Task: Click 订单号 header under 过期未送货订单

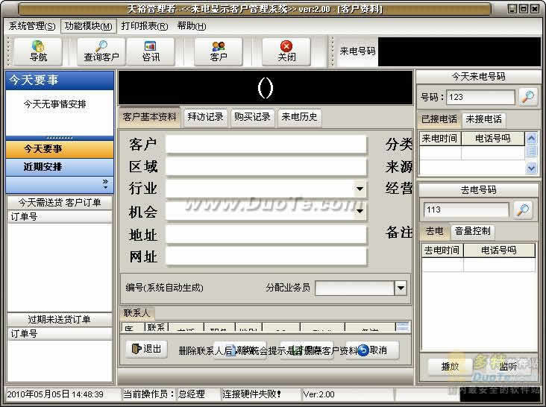Action: coord(59,334)
